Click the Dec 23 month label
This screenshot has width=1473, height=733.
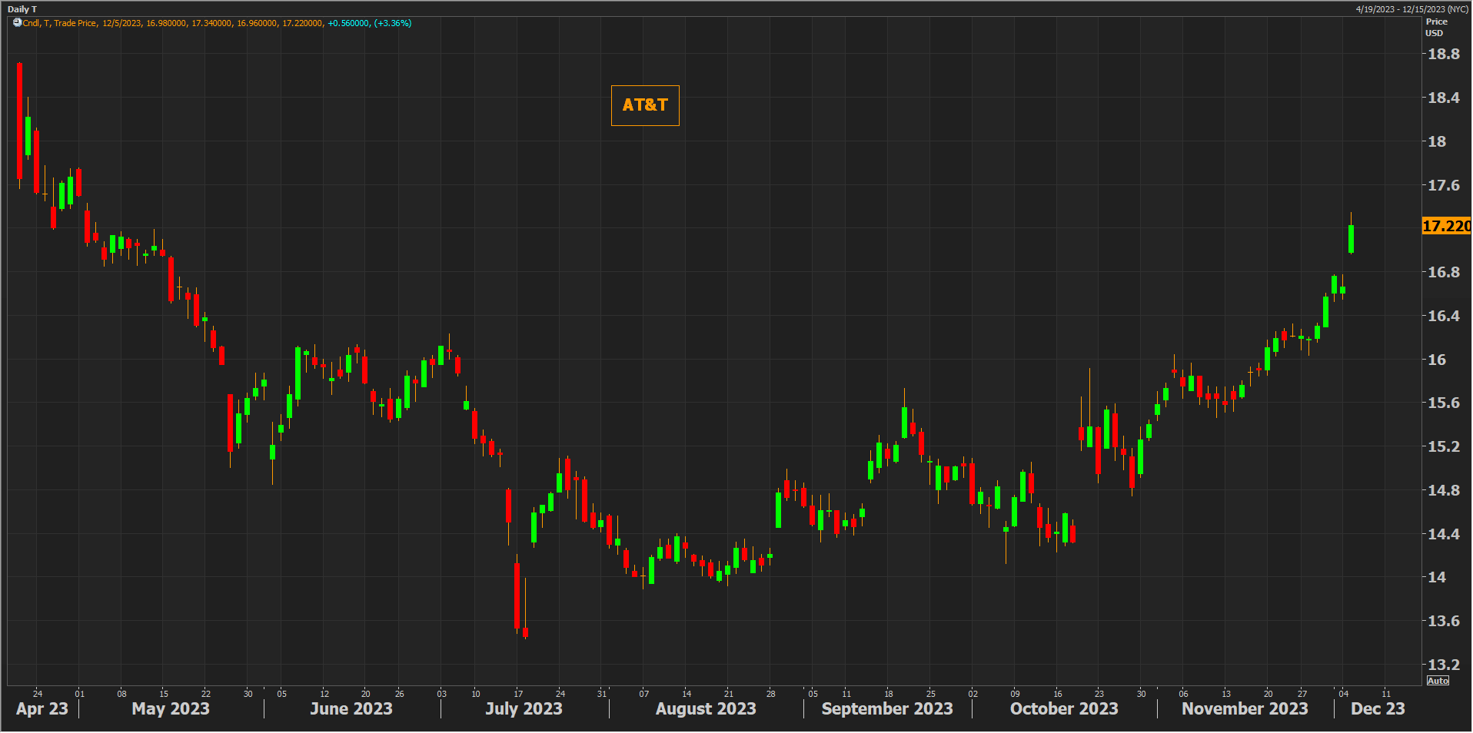(x=1377, y=708)
